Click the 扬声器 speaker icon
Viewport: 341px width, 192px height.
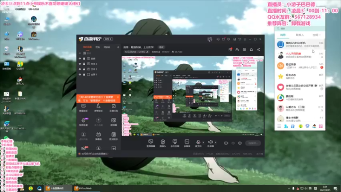pos(210,142)
